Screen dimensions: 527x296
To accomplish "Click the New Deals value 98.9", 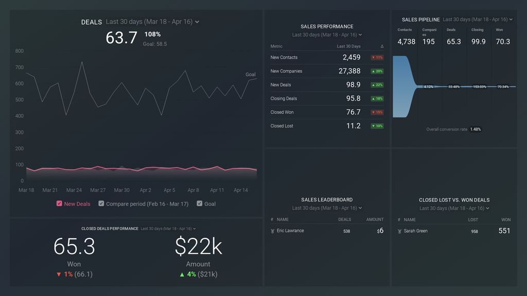I will (x=353, y=85).
